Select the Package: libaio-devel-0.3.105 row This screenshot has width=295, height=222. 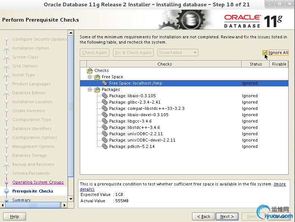[x=184, y=115]
